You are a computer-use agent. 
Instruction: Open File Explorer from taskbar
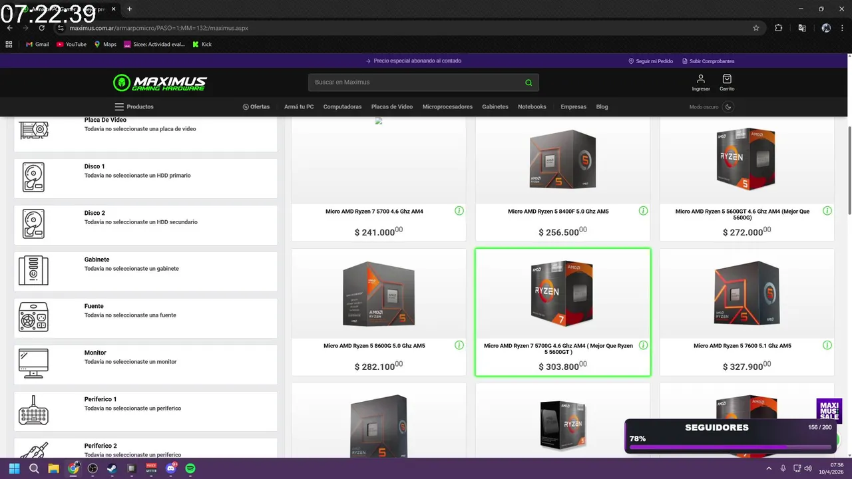coord(53,468)
